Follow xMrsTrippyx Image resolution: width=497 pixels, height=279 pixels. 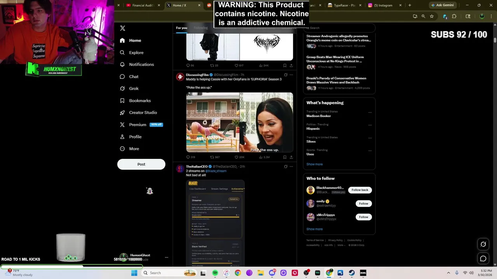[363, 217]
